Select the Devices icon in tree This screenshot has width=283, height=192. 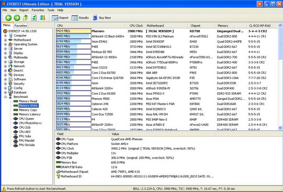[11, 75]
